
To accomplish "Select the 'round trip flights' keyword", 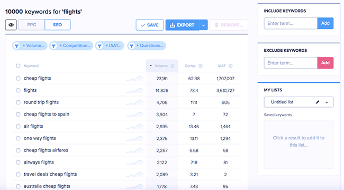I will tap(41, 102).
